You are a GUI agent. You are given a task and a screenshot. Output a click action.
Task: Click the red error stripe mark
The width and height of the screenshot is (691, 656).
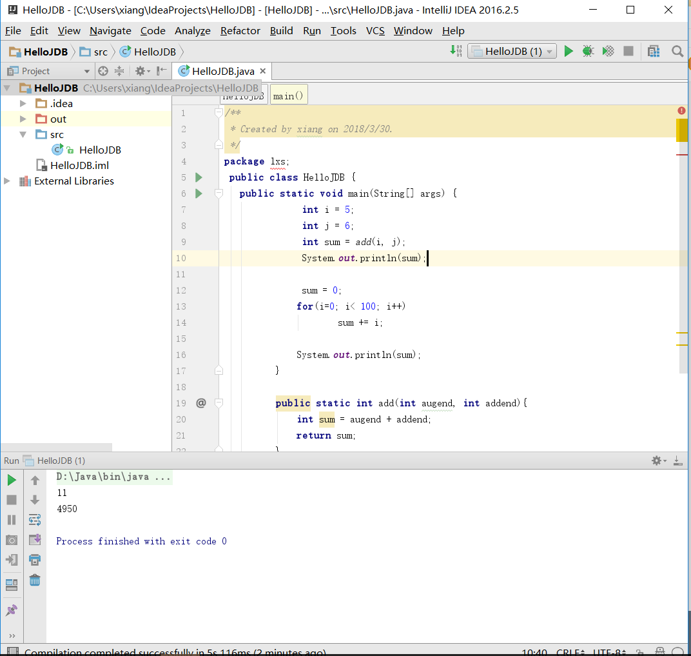click(682, 155)
